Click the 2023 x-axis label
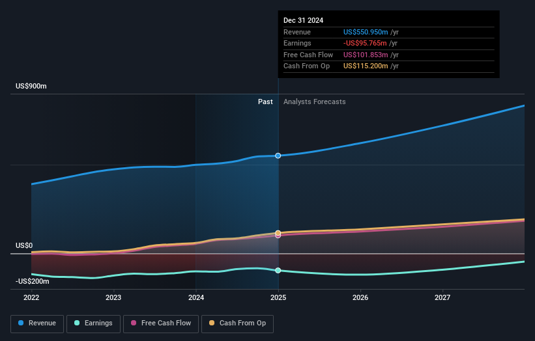 pyautogui.click(x=113, y=298)
